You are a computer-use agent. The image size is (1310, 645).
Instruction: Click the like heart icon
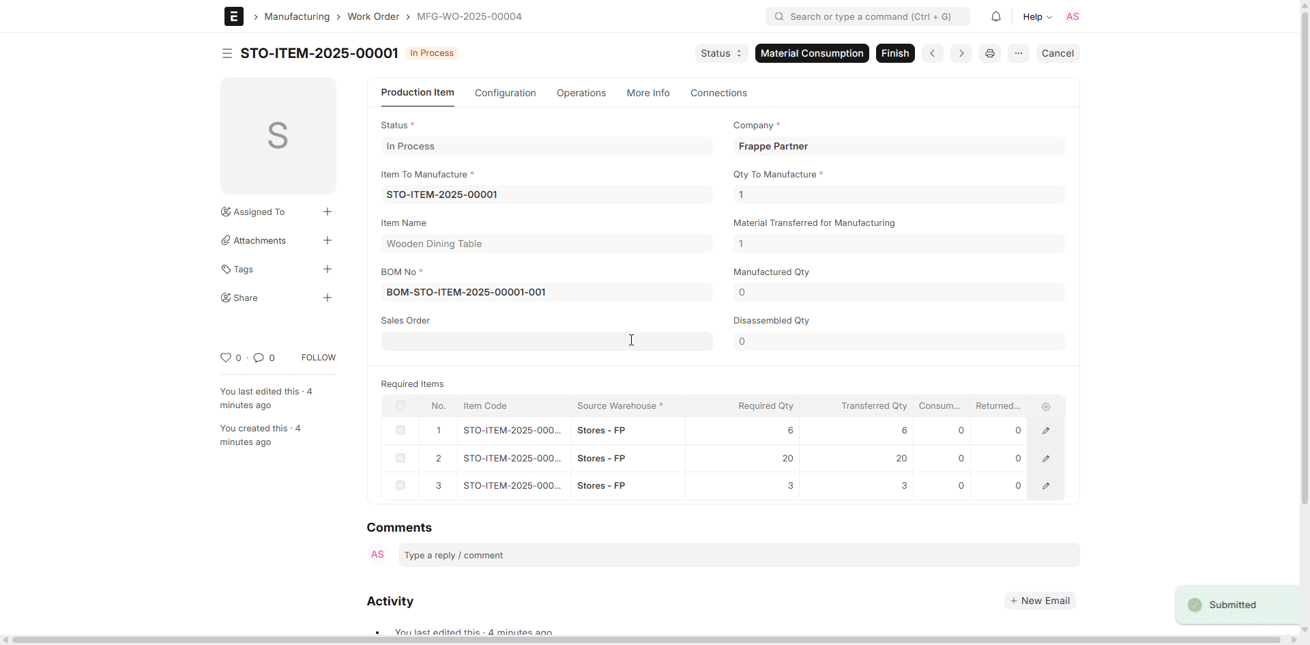point(226,358)
